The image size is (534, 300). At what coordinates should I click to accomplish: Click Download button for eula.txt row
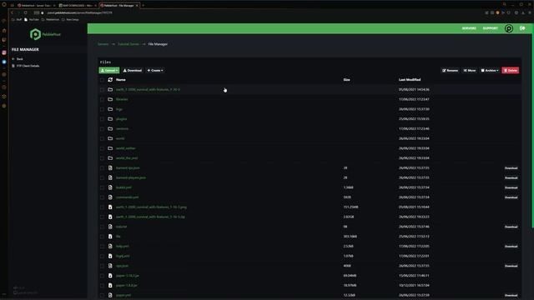(x=511, y=227)
